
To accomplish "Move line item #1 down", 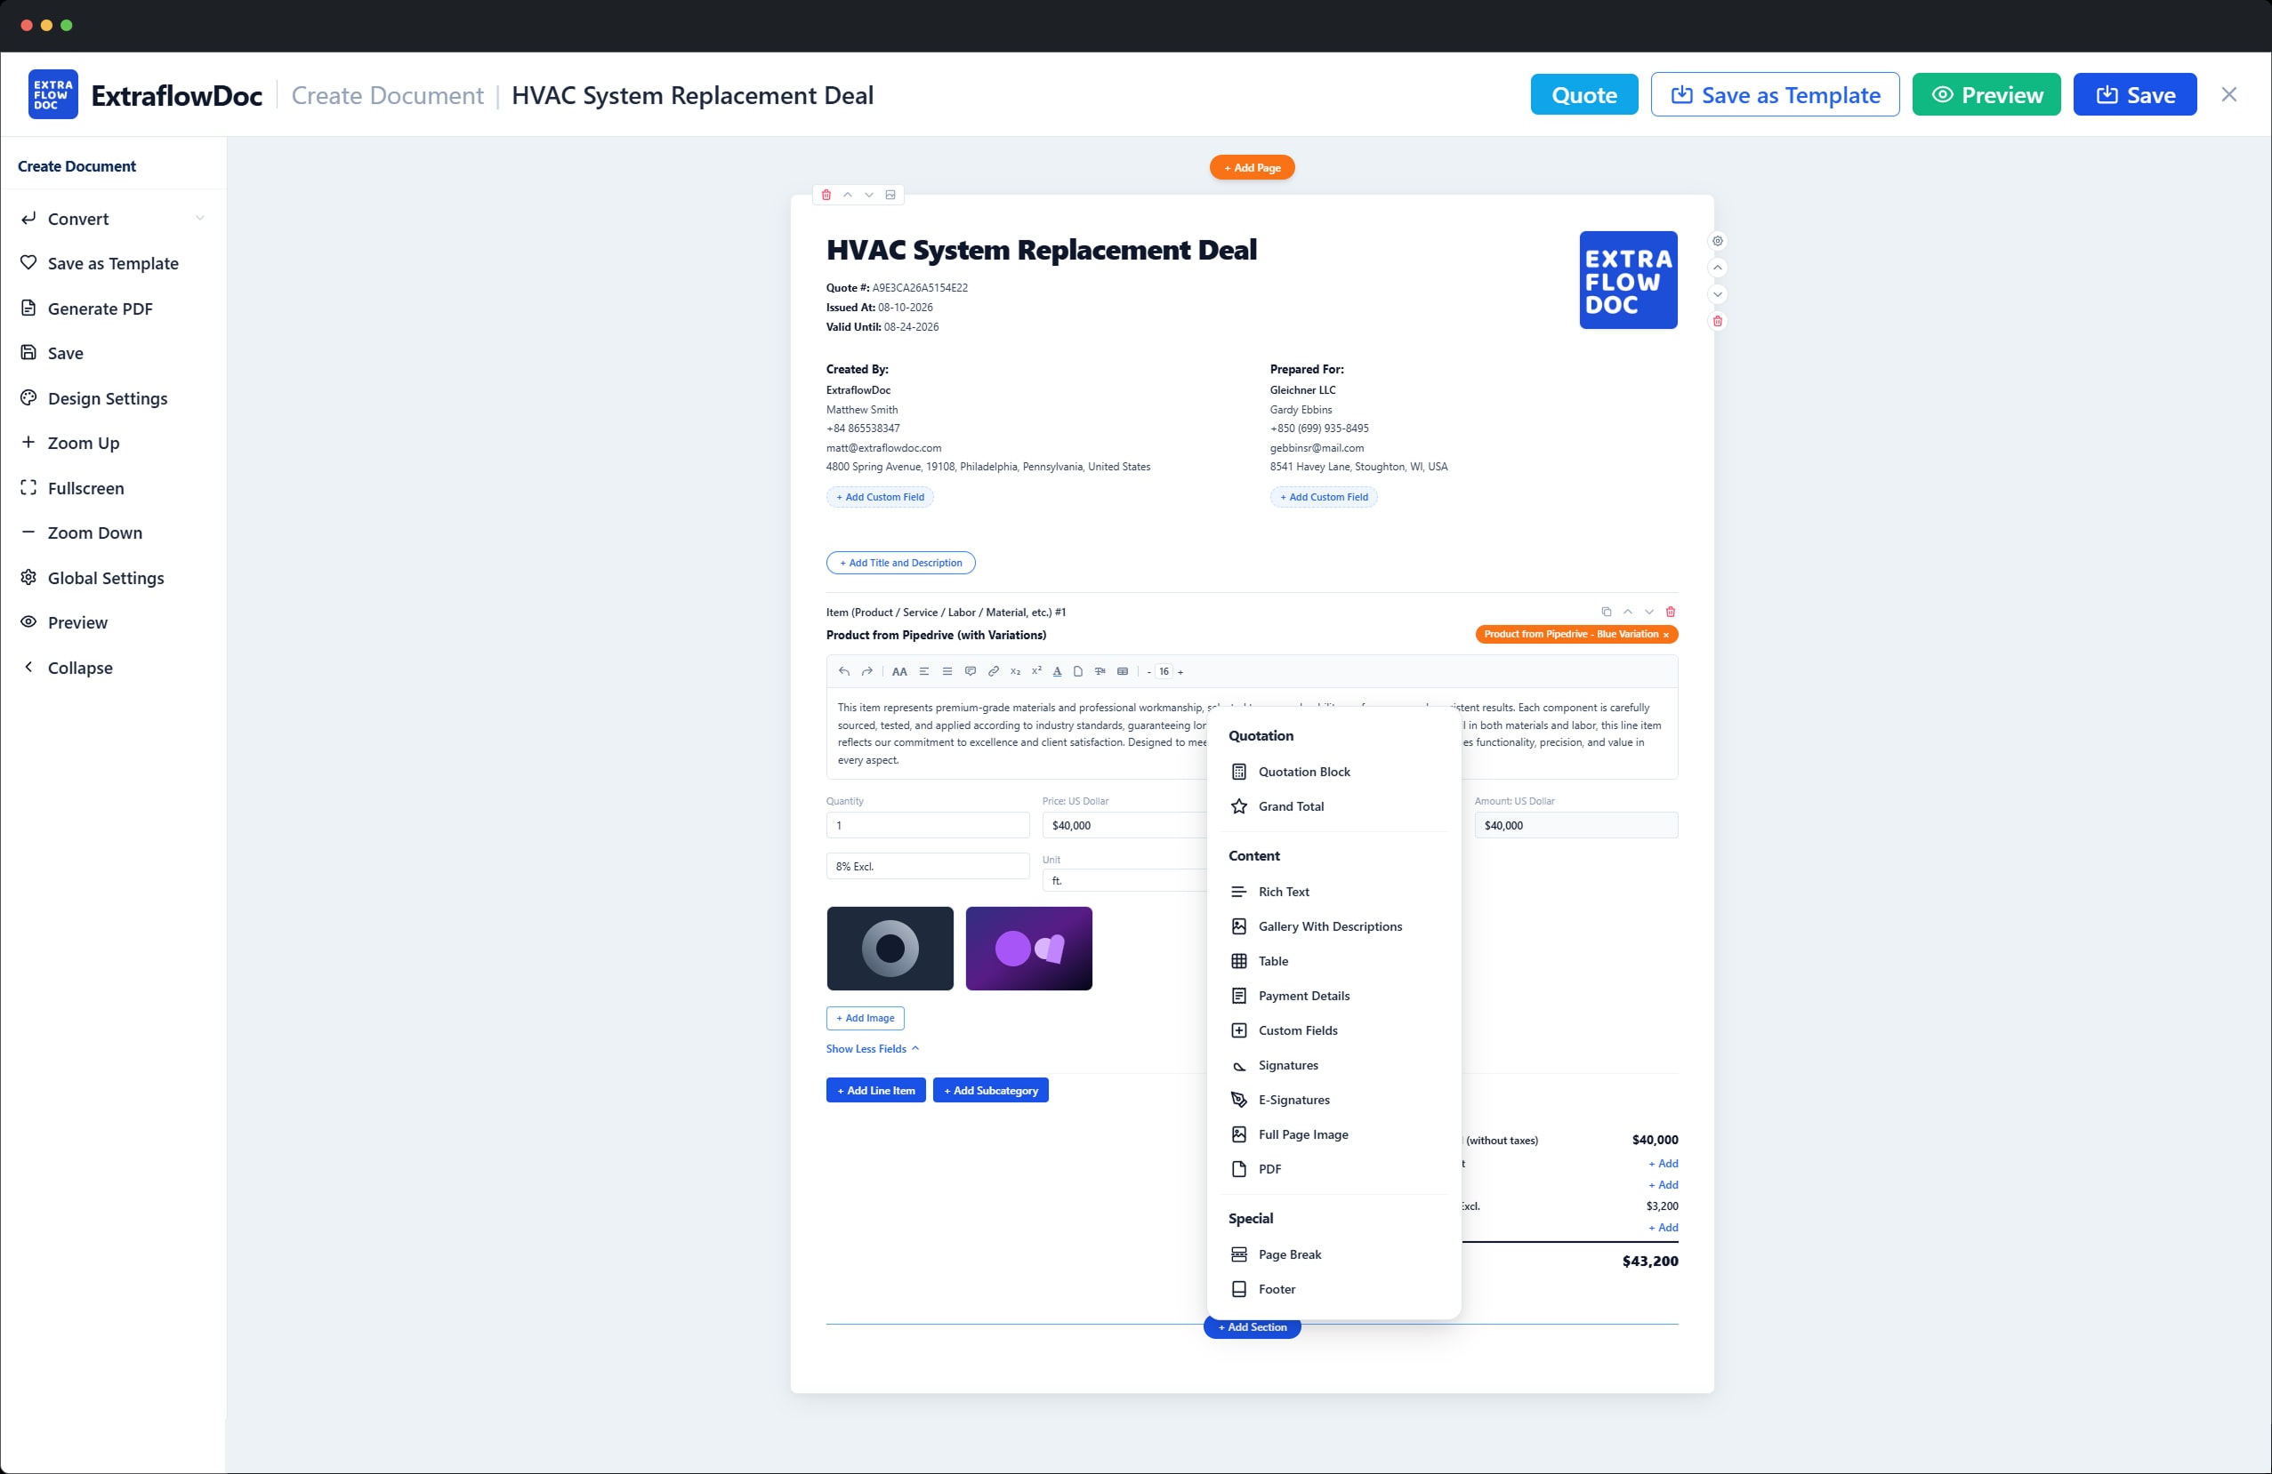I will click(1648, 612).
